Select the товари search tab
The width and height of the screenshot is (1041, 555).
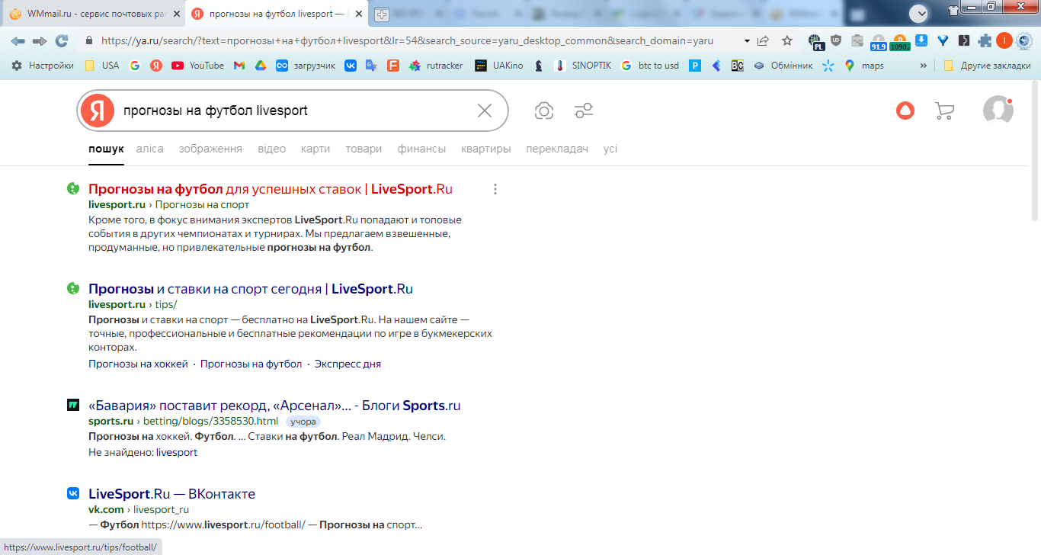[364, 149]
